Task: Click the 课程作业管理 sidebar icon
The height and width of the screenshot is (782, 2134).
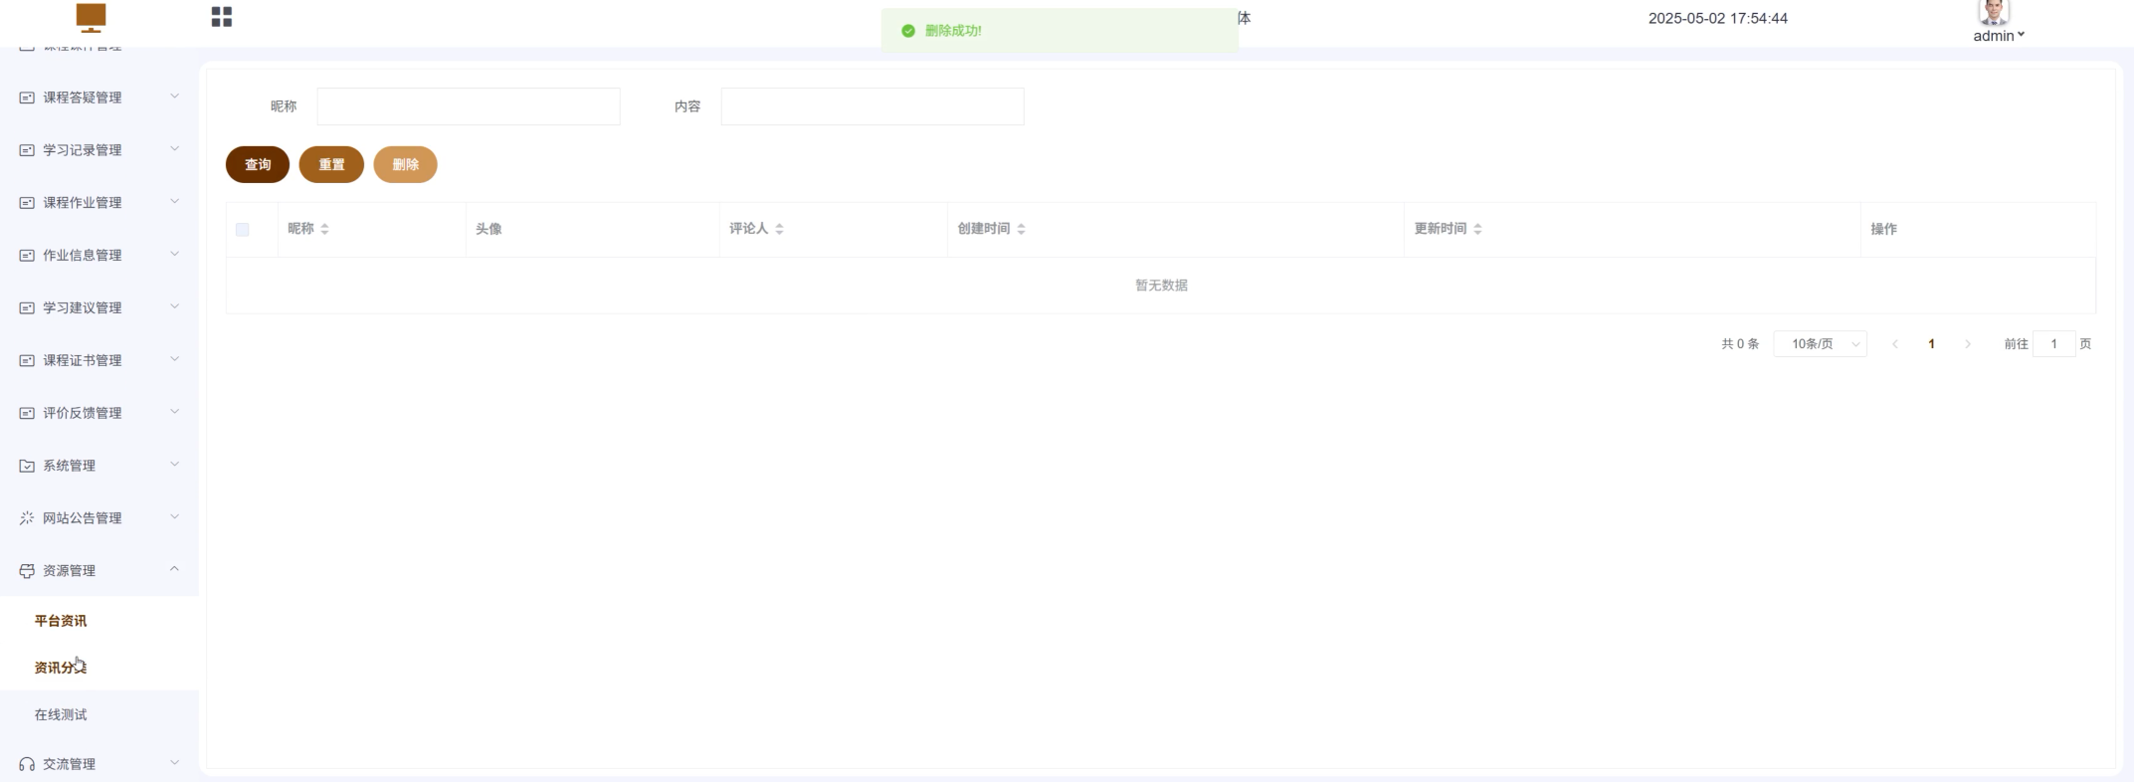Action: pos(27,203)
